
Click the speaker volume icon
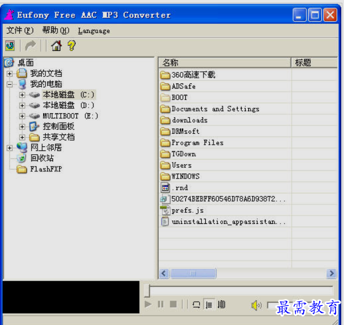click(256, 305)
